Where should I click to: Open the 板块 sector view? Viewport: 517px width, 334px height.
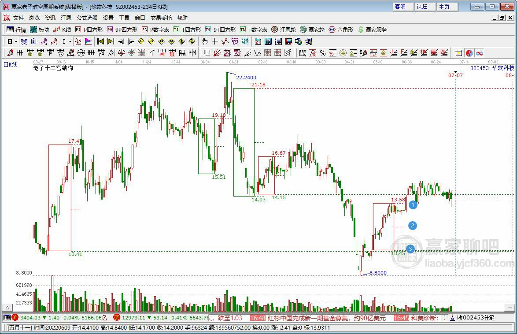point(40,30)
